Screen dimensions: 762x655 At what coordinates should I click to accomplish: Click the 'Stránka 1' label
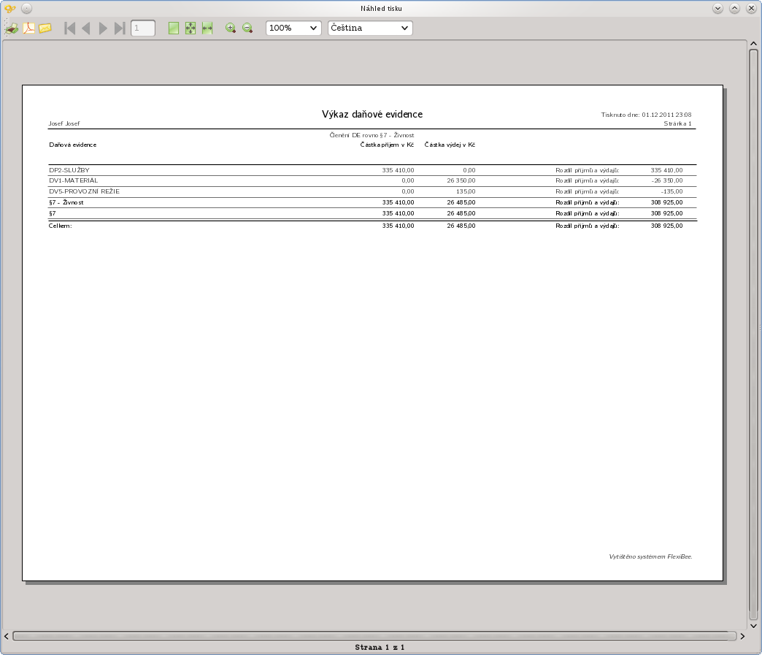[x=677, y=123]
